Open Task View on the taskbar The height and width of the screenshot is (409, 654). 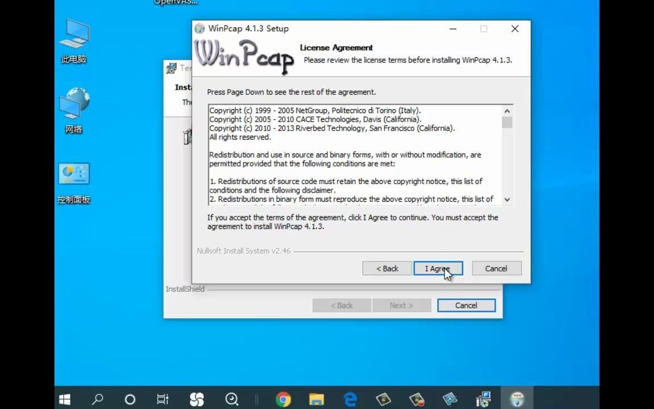click(x=162, y=399)
